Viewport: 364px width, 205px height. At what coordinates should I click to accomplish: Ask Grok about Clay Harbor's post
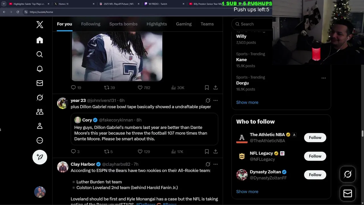coord(208,164)
